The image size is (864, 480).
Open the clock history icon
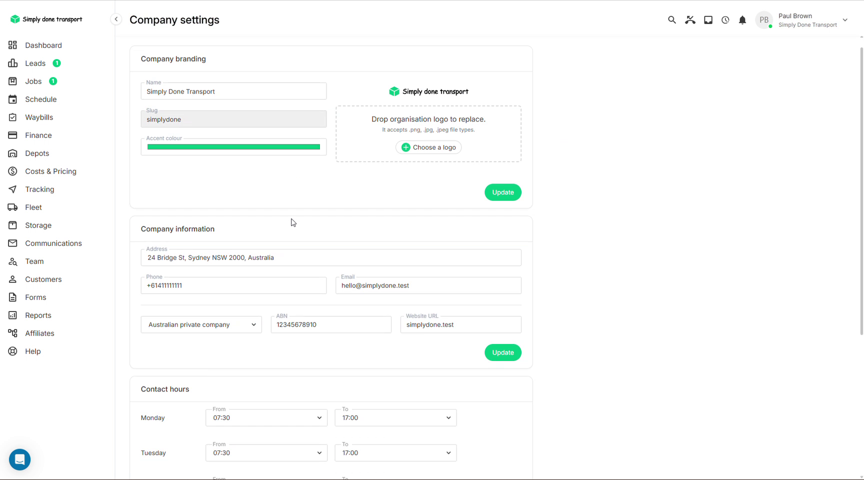pos(725,20)
